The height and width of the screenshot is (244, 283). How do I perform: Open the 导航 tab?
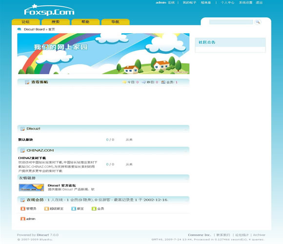point(115,22)
